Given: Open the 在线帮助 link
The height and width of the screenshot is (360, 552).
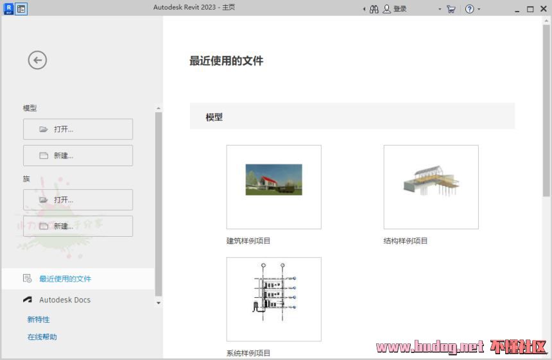Looking at the screenshot, I should pos(42,337).
